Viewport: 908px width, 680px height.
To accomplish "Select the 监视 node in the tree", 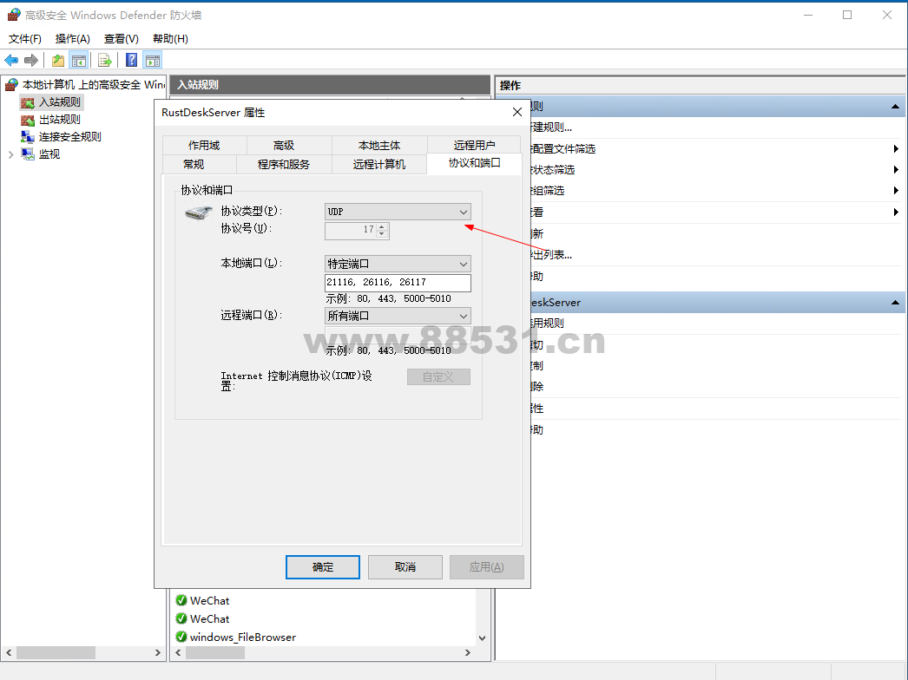I will click(x=49, y=154).
